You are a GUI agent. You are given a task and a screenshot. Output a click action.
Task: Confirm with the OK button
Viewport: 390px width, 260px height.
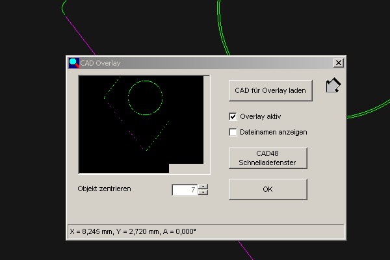click(268, 189)
